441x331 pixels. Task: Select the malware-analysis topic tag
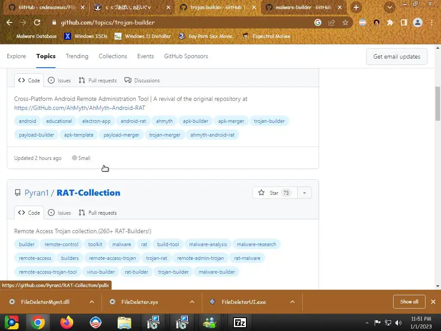pyautogui.click(x=208, y=244)
